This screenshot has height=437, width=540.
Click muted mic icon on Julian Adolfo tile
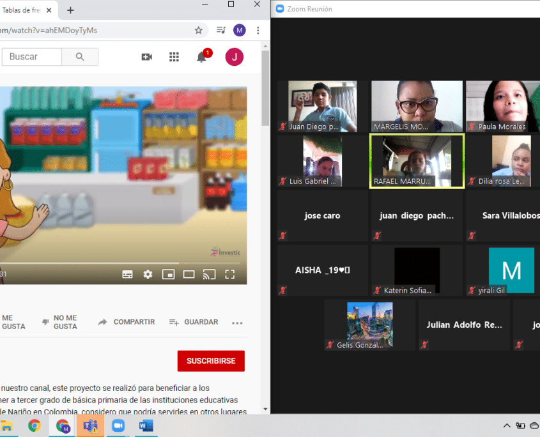pyautogui.click(x=424, y=345)
